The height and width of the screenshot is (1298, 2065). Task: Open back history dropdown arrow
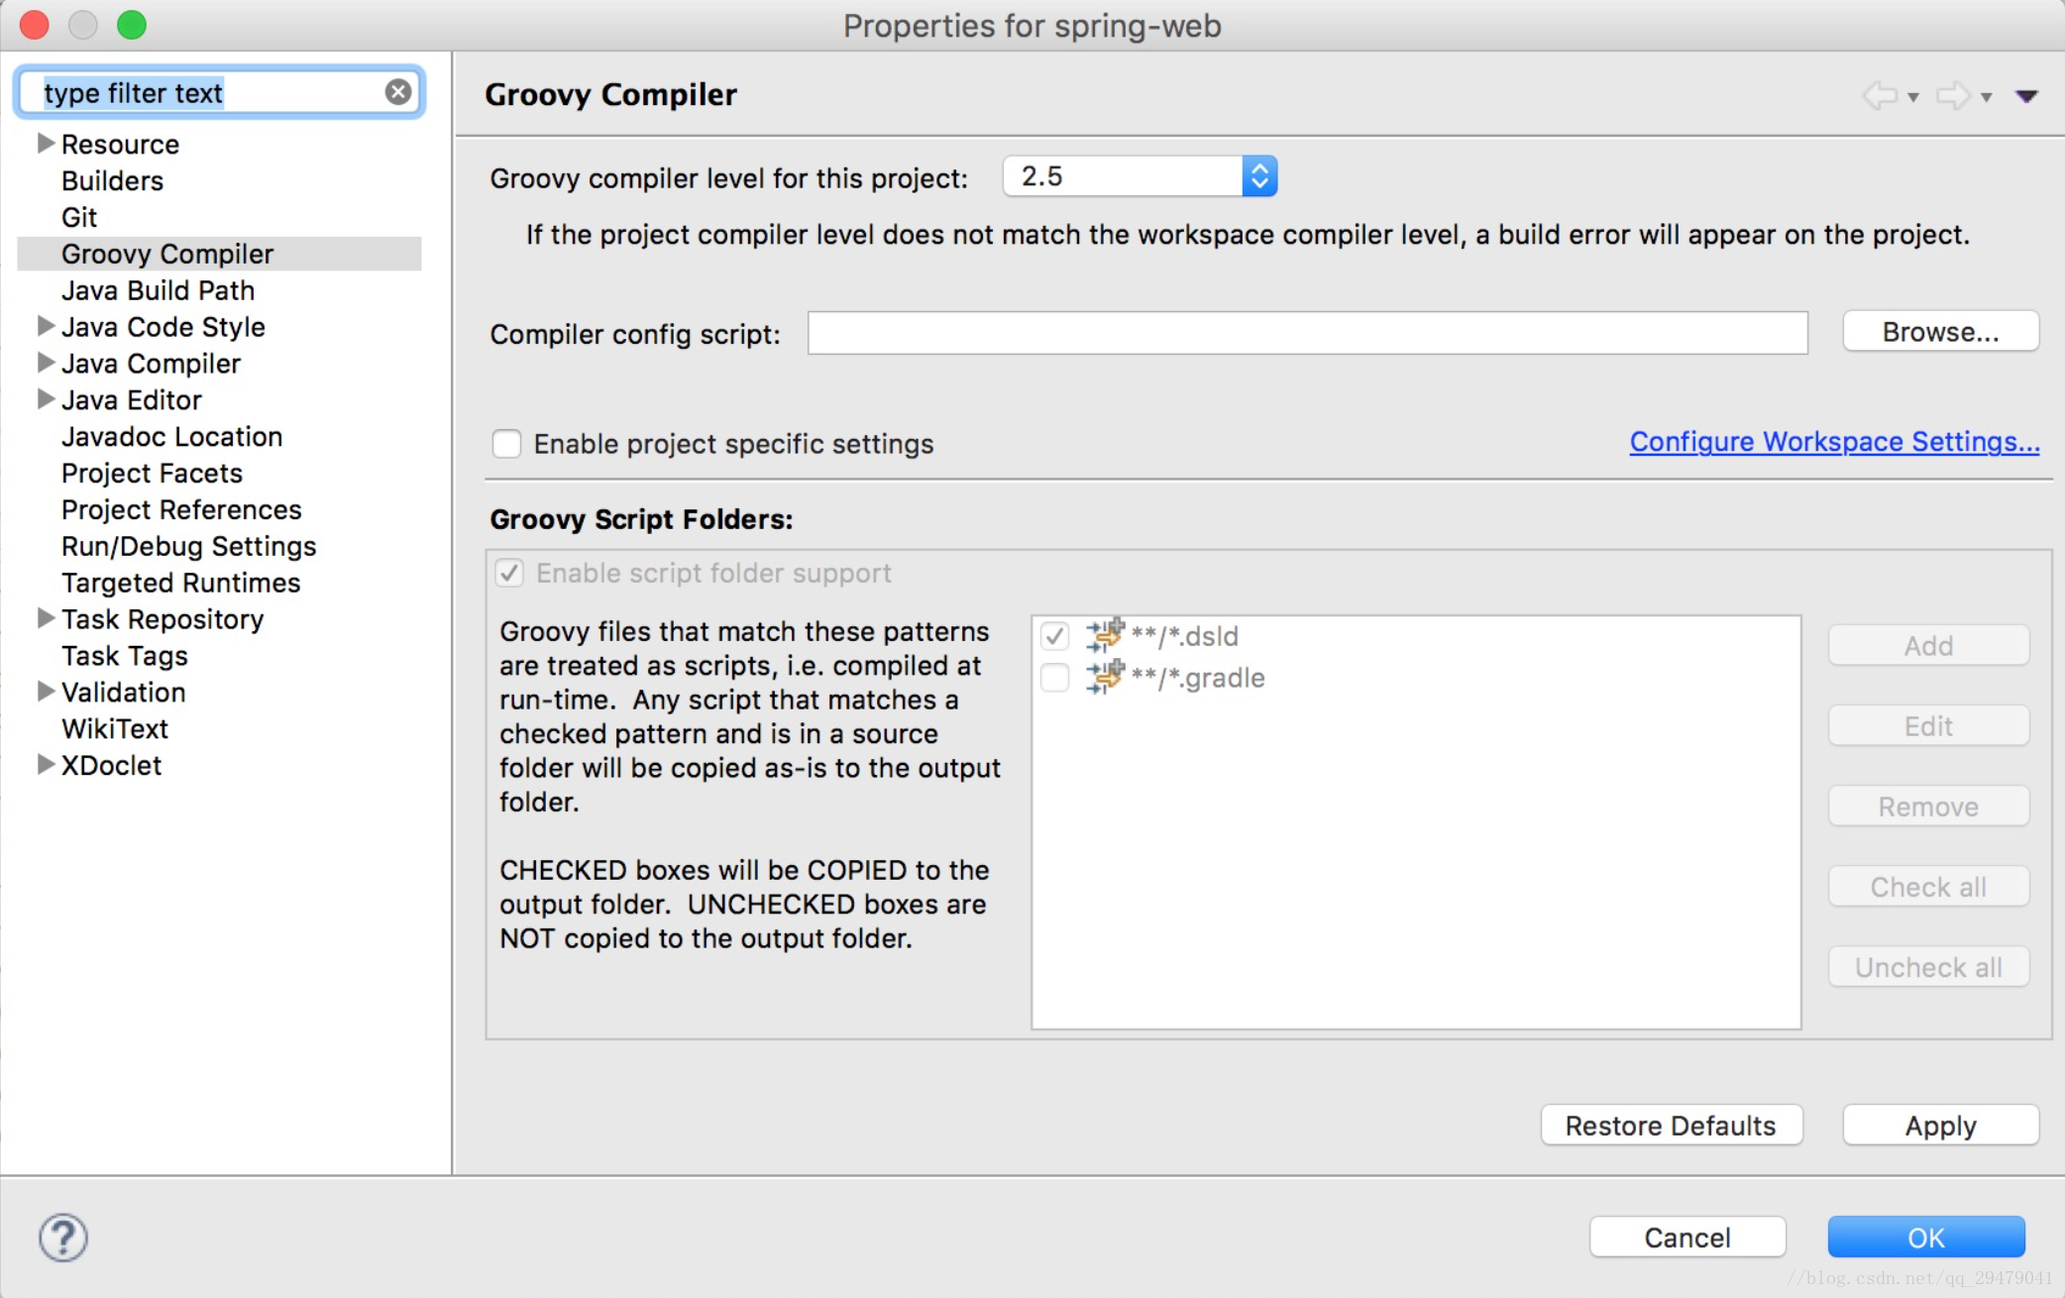[x=1913, y=97]
